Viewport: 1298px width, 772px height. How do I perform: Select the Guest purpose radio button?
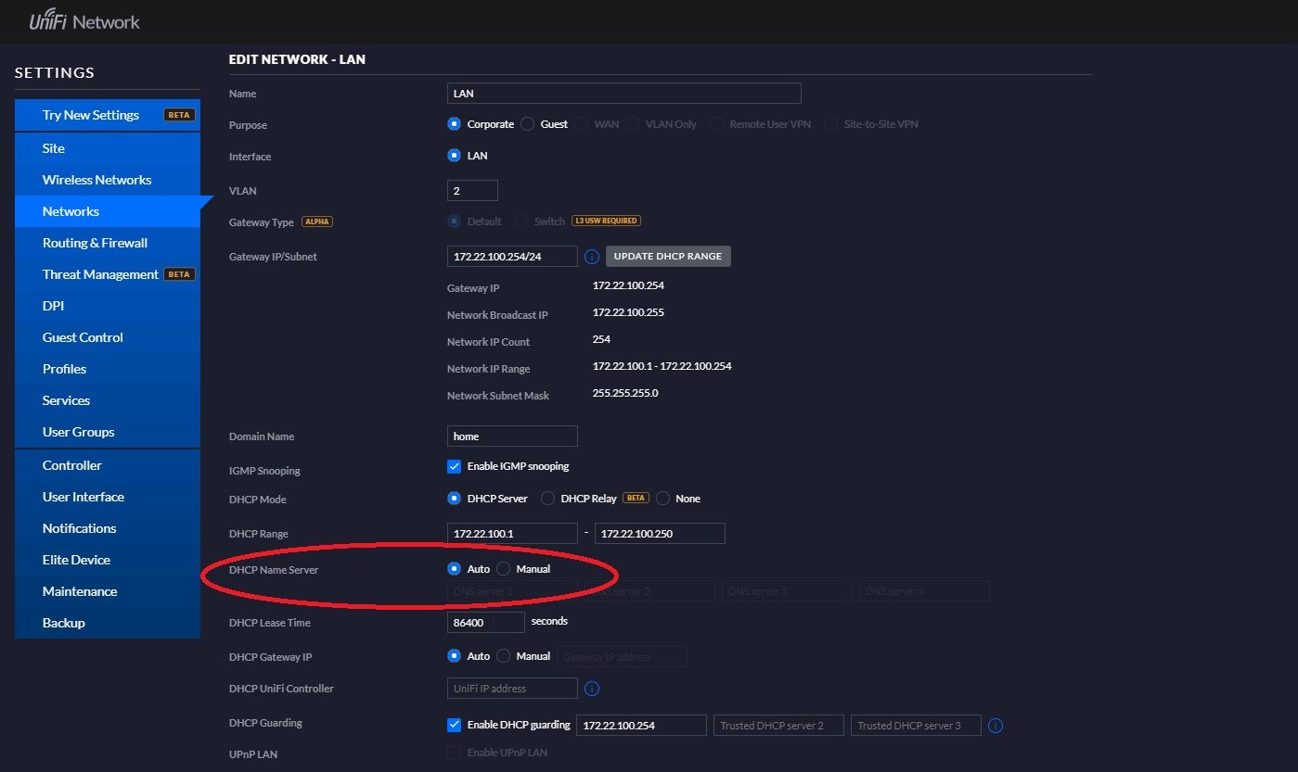[528, 124]
